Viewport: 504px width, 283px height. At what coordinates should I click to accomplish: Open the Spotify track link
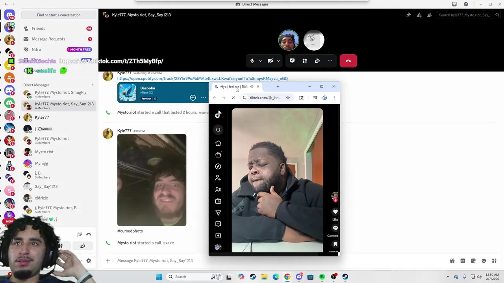click(202, 79)
